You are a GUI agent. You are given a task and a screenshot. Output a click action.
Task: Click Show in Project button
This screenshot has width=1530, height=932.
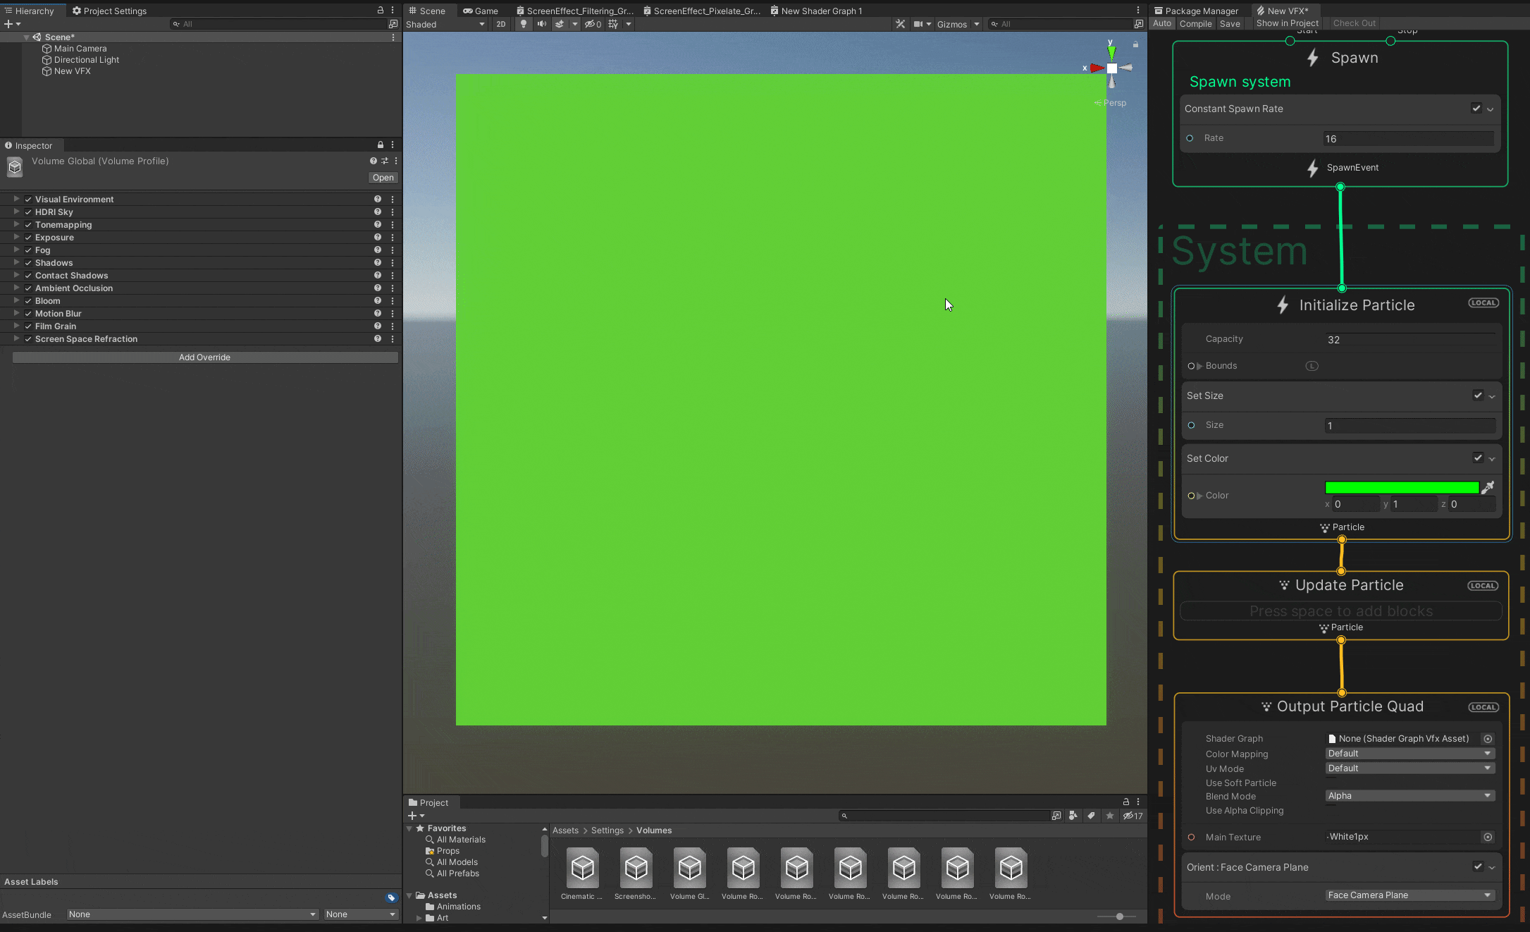(x=1288, y=23)
